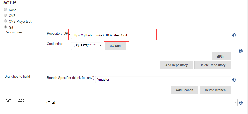This screenshot has width=248, height=114.
Task: Click the Add Branch button
Action: tap(184, 90)
